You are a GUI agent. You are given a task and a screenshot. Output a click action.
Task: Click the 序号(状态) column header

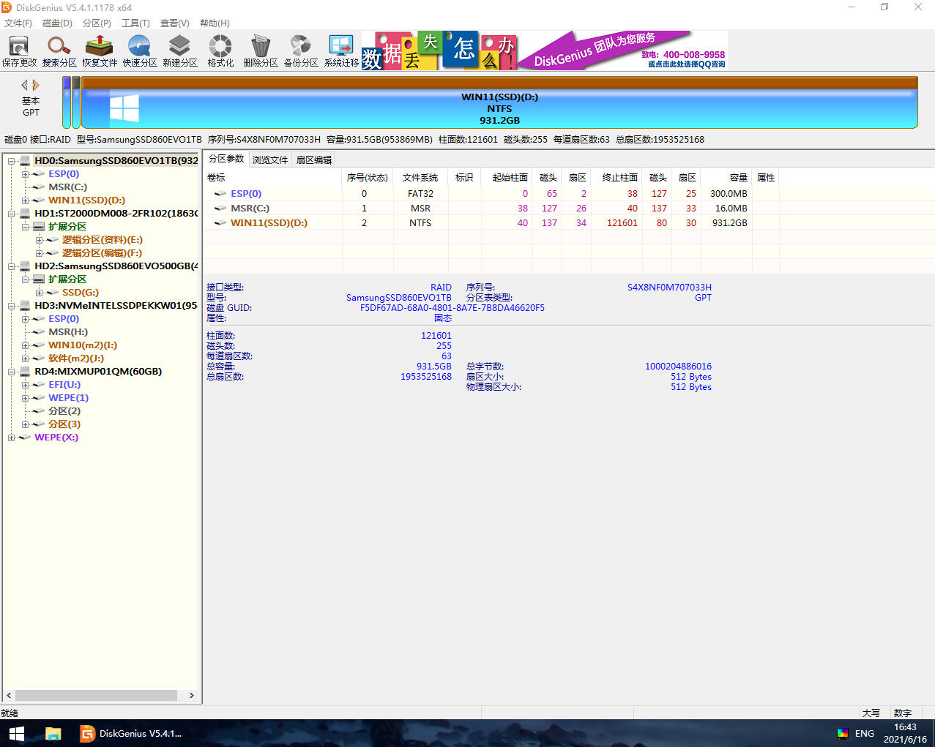[x=368, y=177]
